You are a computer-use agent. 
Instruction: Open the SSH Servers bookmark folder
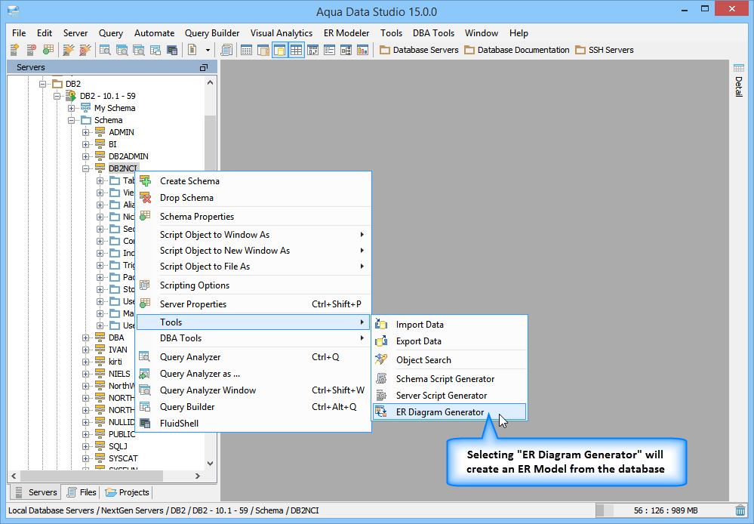pos(605,50)
